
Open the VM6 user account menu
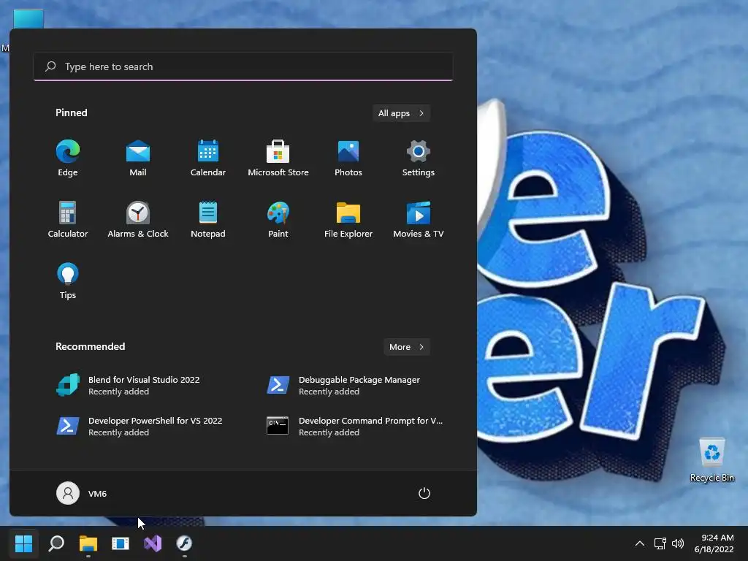click(82, 493)
